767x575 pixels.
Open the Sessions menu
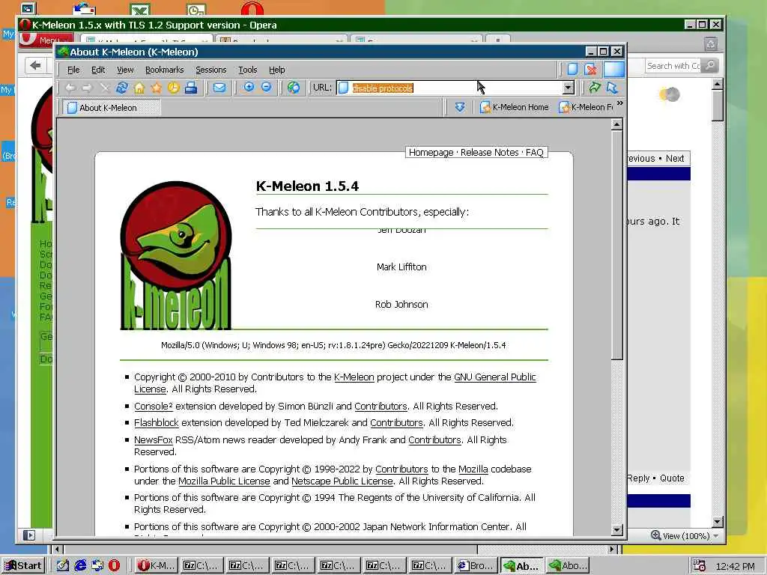click(210, 70)
